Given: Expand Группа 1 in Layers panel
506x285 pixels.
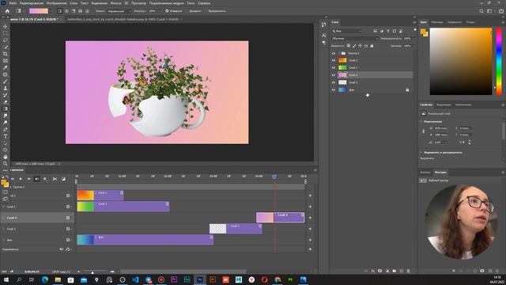Looking at the screenshot, I should coord(339,53).
